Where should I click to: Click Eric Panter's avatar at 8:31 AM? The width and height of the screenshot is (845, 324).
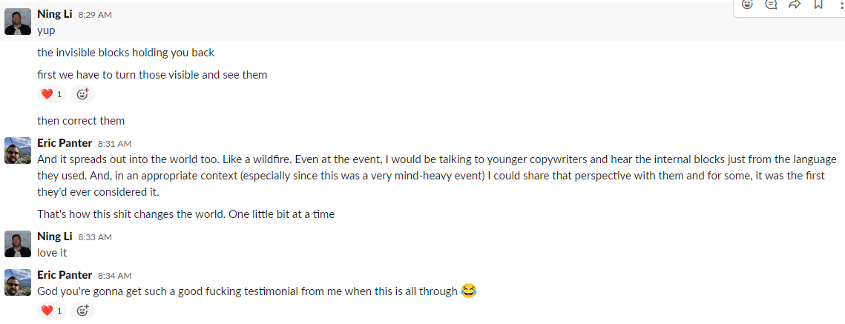pyautogui.click(x=18, y=150)
